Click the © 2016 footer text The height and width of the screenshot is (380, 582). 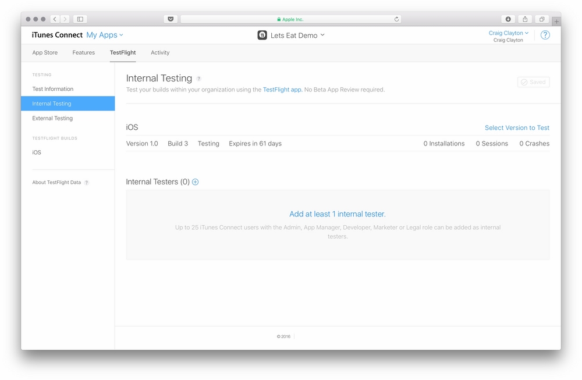[283, 336]
